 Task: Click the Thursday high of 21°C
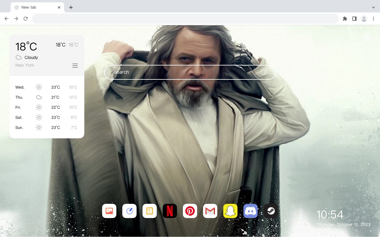[56, 97]
